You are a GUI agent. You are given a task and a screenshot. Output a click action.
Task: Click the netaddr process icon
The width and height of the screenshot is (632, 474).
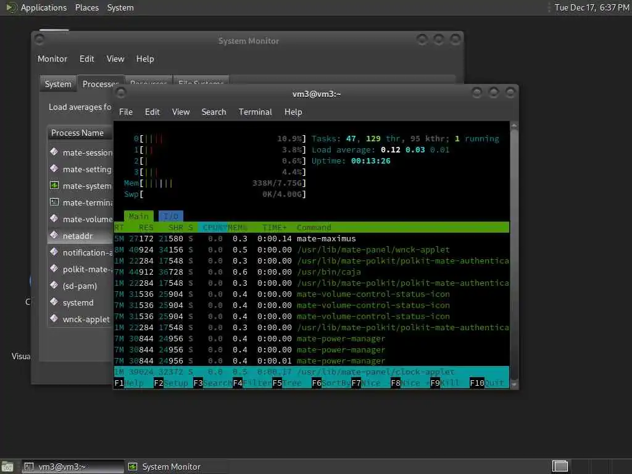pos(54,235)
